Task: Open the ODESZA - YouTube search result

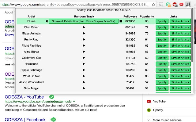Action: (24, 97)
